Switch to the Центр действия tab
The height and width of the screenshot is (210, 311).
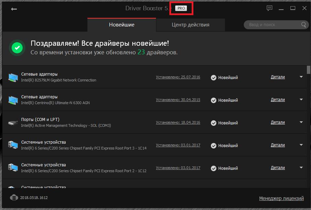[x=190, y=25]
